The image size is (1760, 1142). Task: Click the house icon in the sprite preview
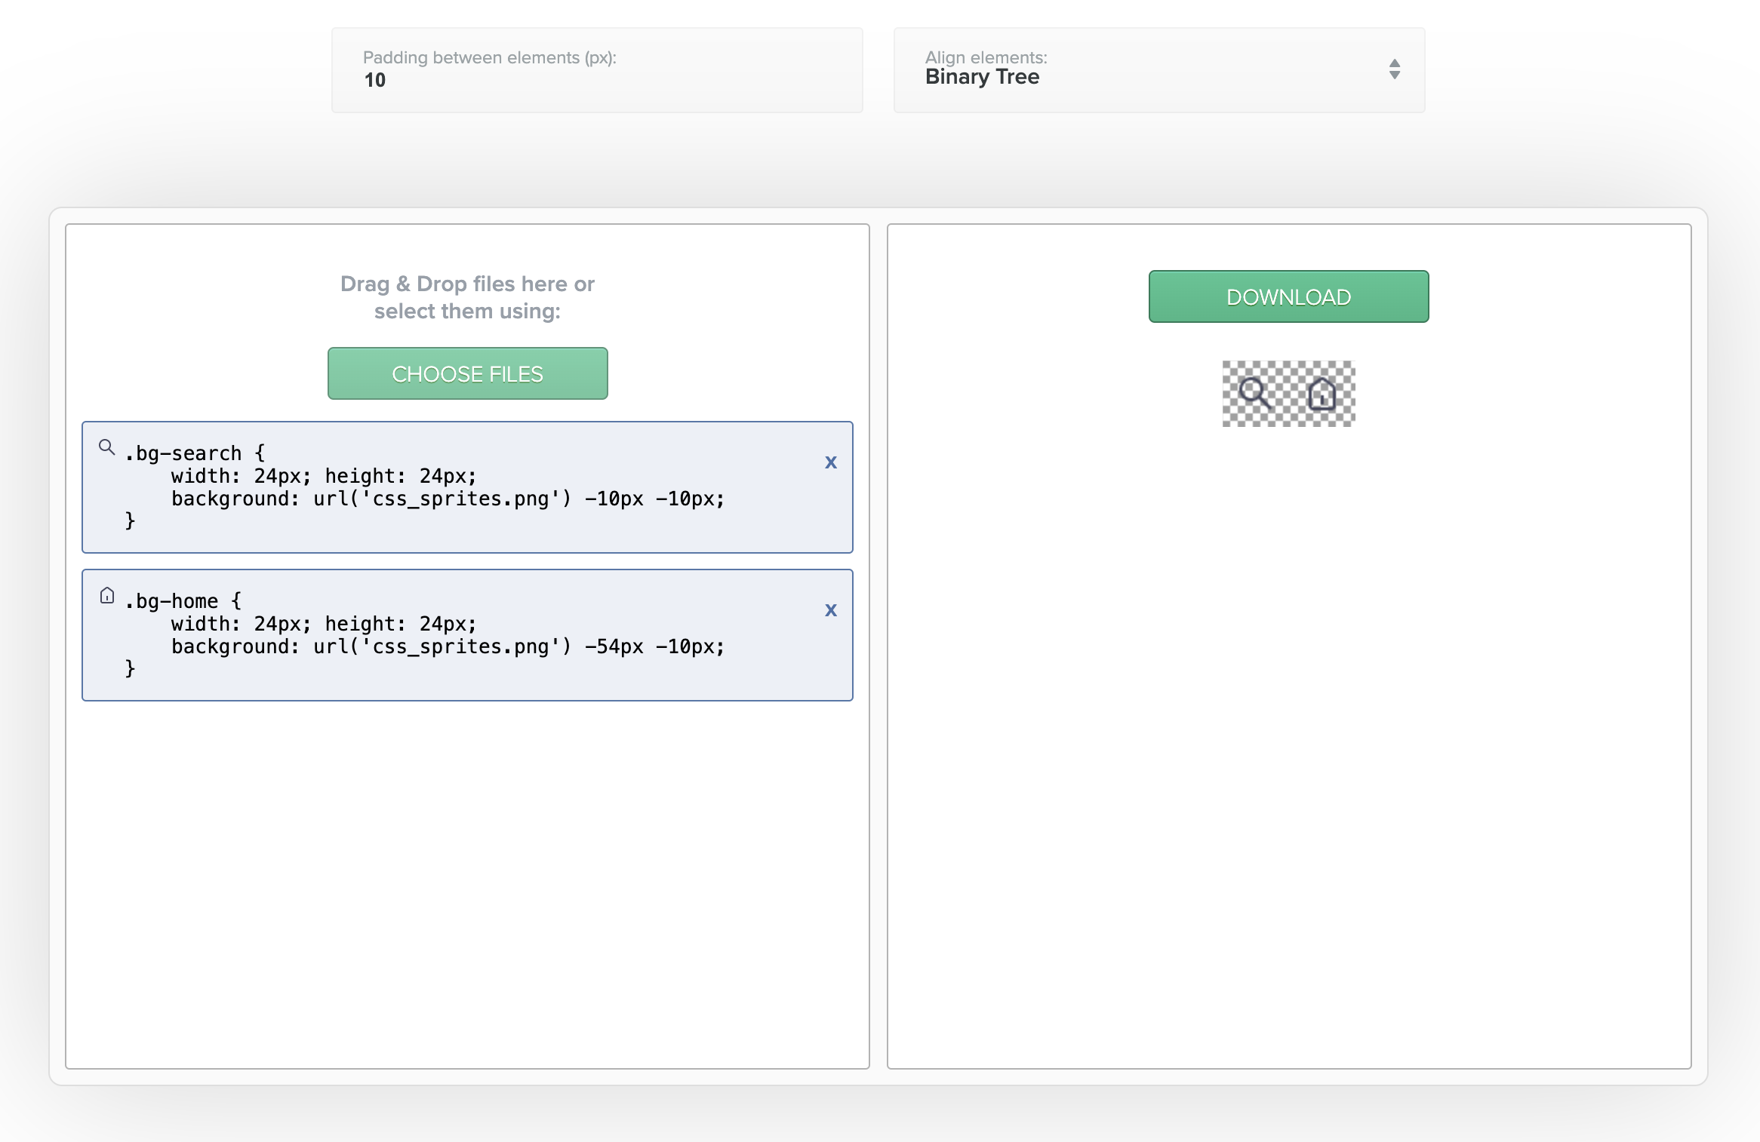click(x=1322, y=394)
